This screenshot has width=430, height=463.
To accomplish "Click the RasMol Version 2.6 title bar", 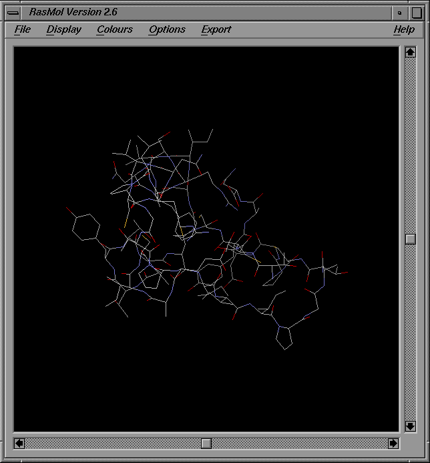I will coord(200,12).
